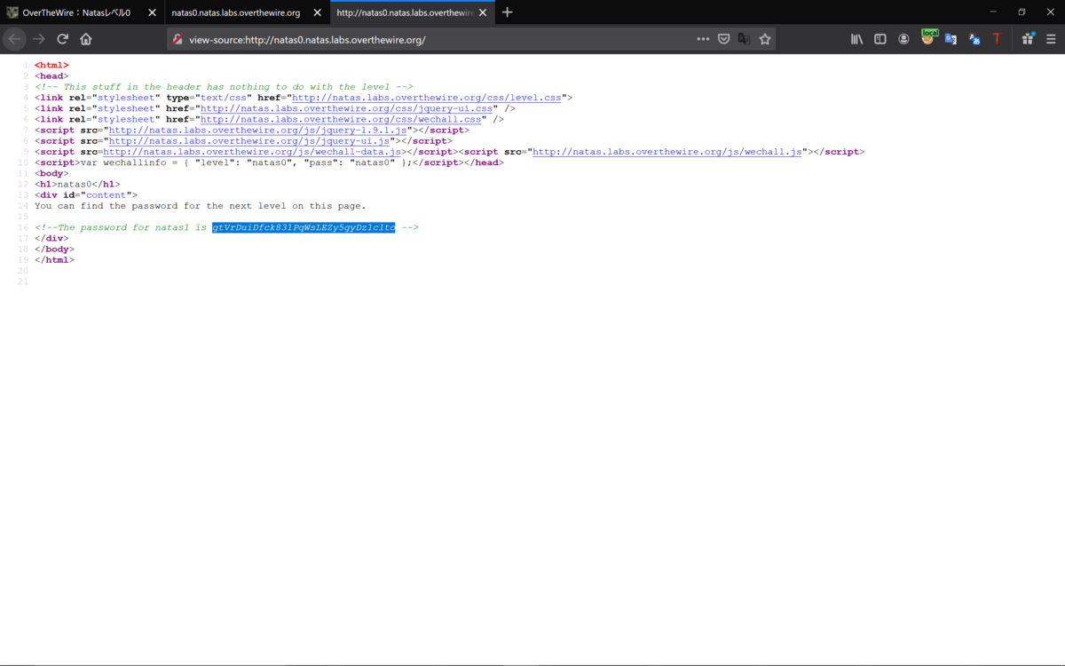Open the Firefox account icon
1065x666 pixels.
point(903,39)
